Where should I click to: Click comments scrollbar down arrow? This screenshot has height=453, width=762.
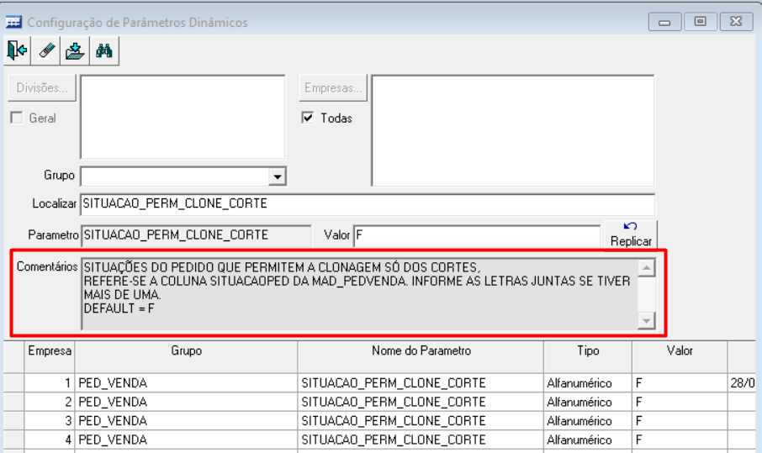click(x=646, y=320)
